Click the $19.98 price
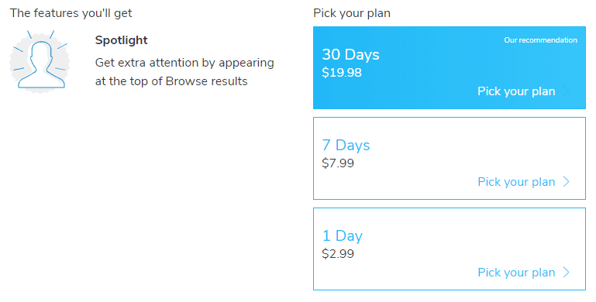Screen dimensions: 596x302 coord(342,73)
